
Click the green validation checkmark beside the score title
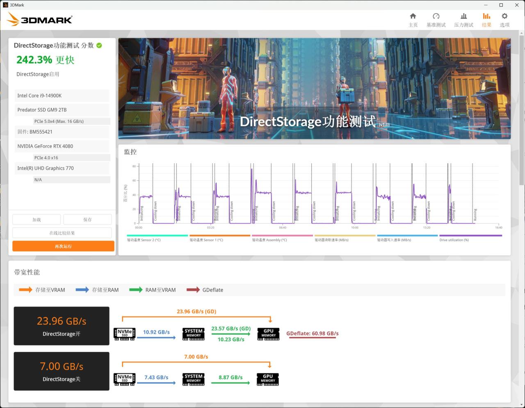(99, 46)
